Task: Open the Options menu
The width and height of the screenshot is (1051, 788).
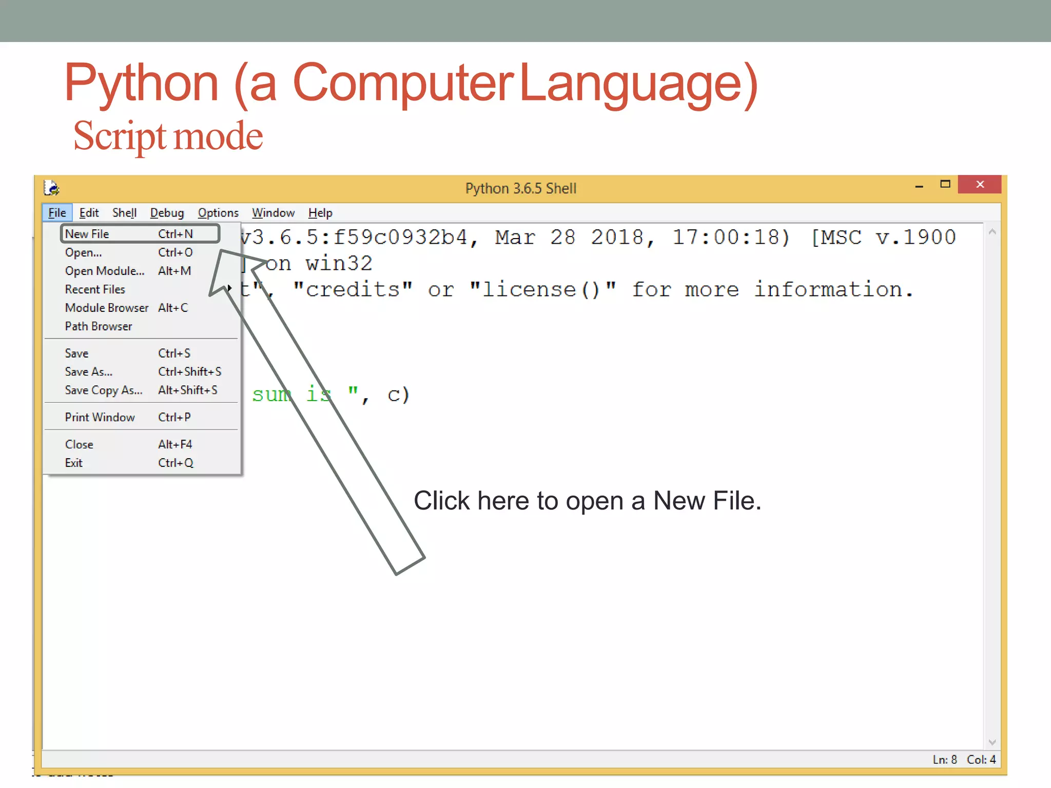Action: 218,213
